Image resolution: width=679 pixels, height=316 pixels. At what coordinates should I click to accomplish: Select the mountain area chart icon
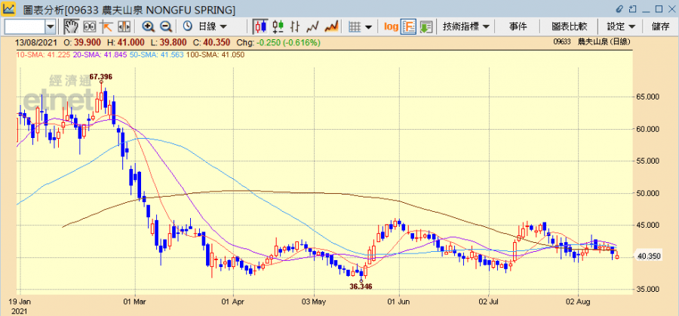(x=330, y=26)
